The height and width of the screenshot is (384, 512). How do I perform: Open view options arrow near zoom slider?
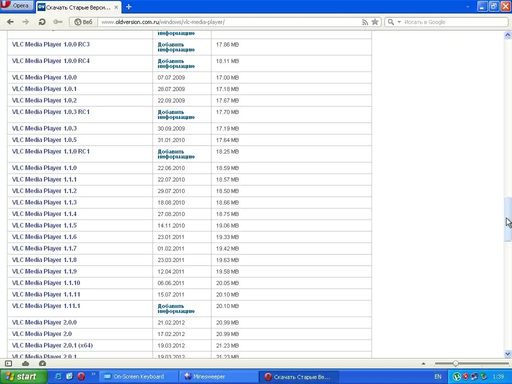(x=423, y=363)
